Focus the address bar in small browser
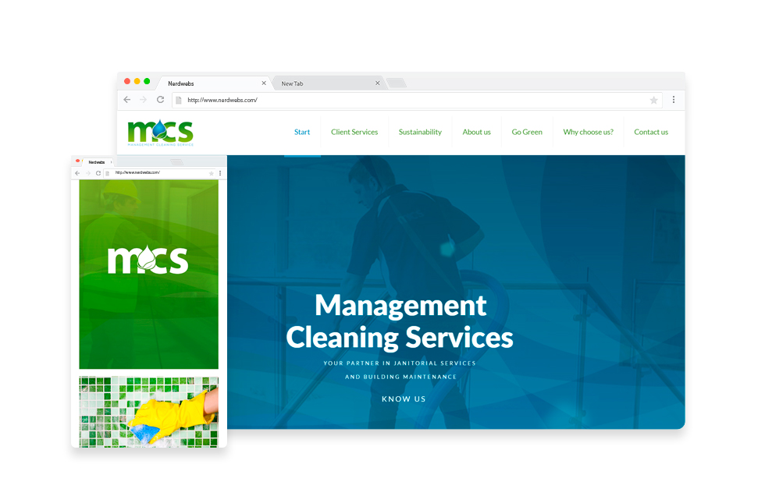Image resolution: width=765 pixels, height=503 pixels. click(x=159, y=173)
